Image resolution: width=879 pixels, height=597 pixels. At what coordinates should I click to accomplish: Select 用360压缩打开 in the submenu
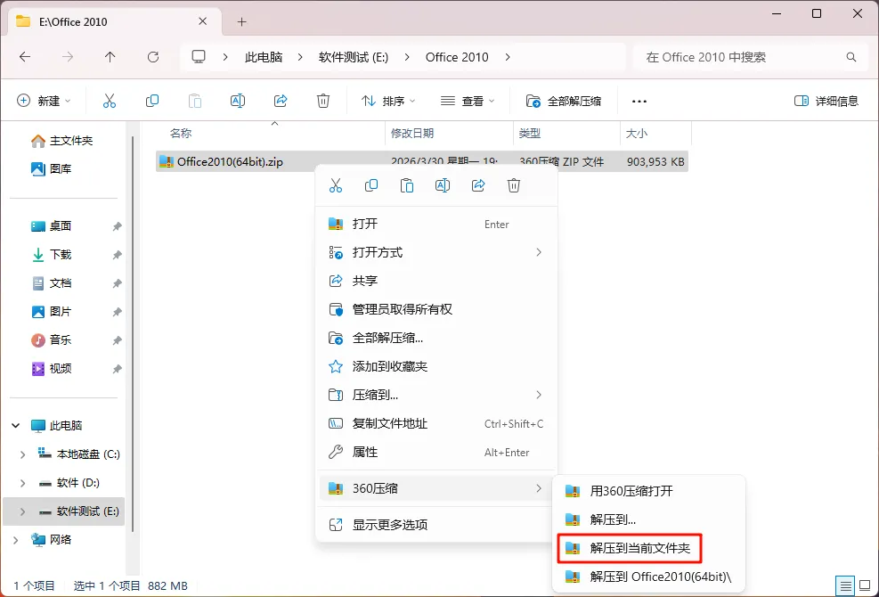[648, 491]
